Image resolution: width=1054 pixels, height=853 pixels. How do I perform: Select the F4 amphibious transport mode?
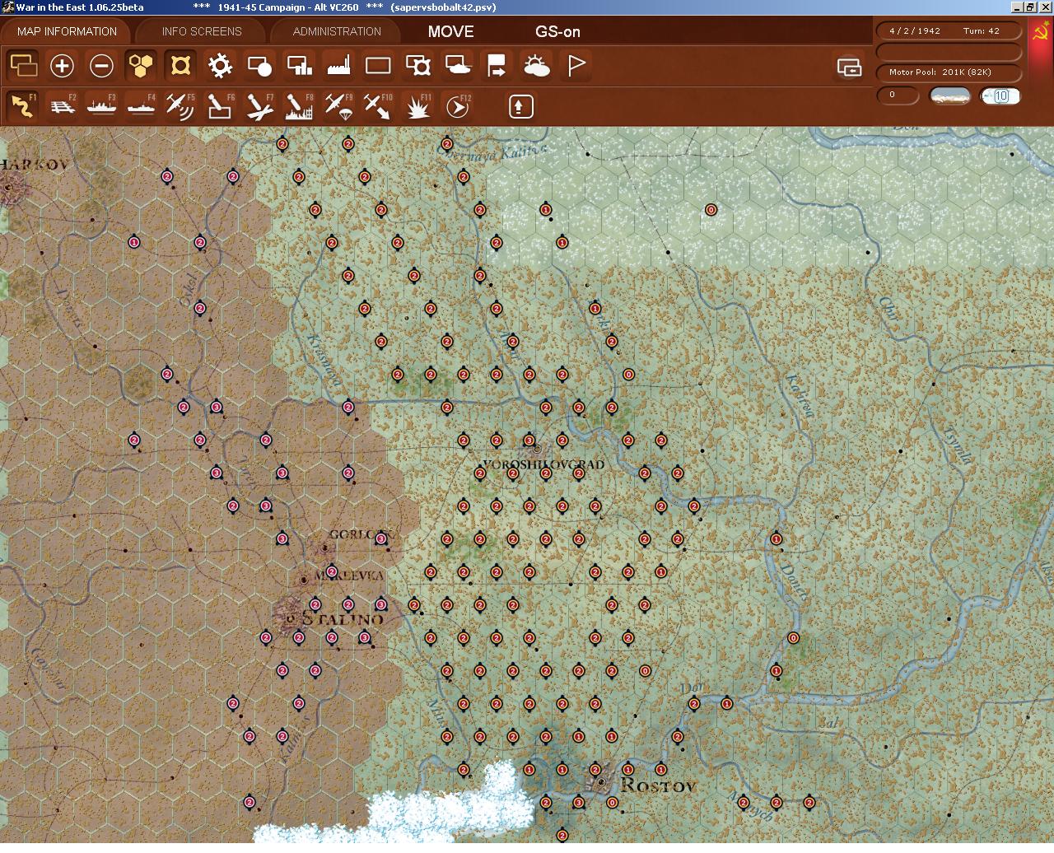tap(141, 106)
